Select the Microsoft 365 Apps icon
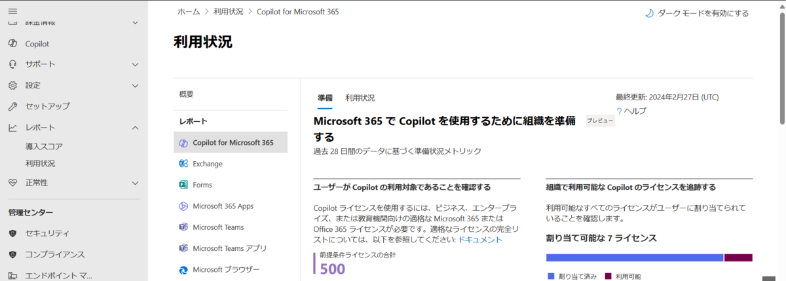 [183, 206]
